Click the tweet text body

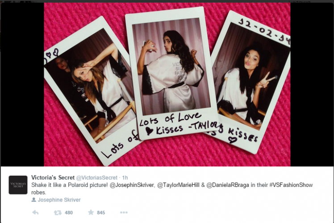pos(172,189)
